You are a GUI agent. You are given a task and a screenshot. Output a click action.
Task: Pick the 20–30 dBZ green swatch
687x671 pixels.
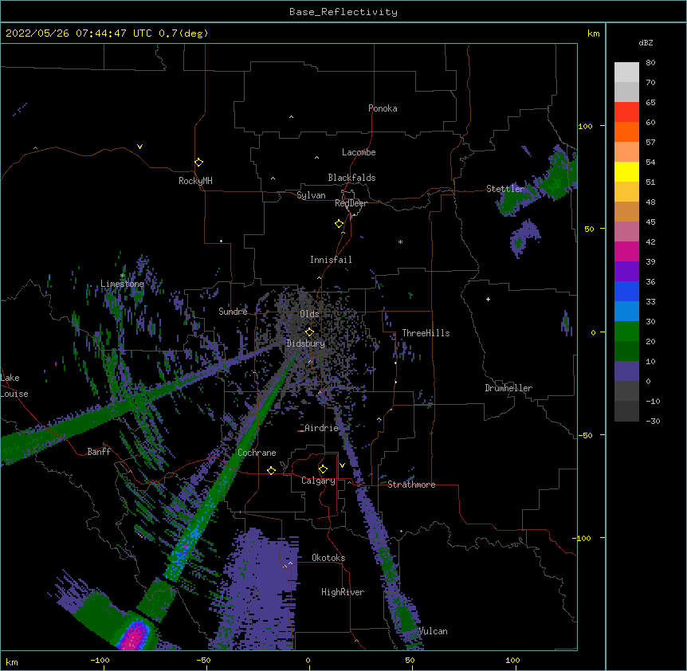pyautogui.click(x=626, y=332)
